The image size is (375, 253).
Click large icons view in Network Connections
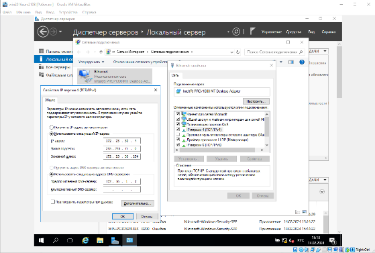coord(305,212)
